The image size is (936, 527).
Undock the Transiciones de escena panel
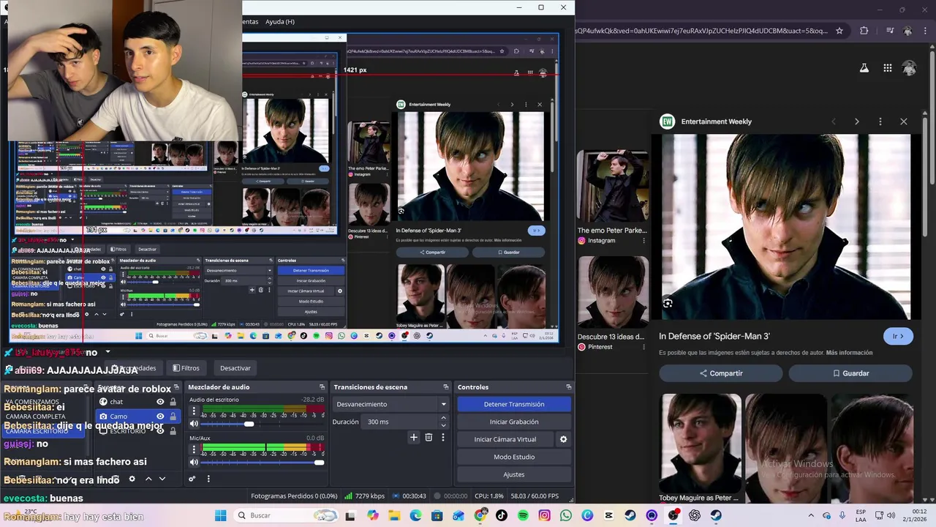pyautogui.click(x=445, y=387)
